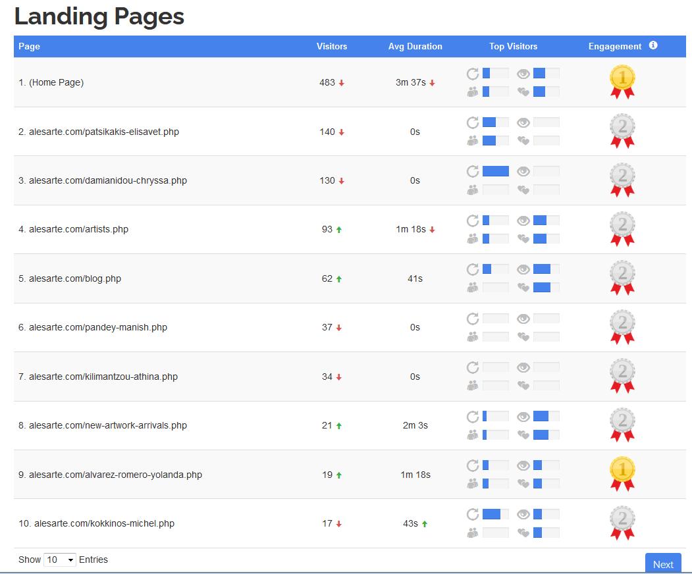Viewport: 692px width, 574px height.
Task: Click the silver medal for patsikakis-elisavet.php row
Action: coord(622,131)
